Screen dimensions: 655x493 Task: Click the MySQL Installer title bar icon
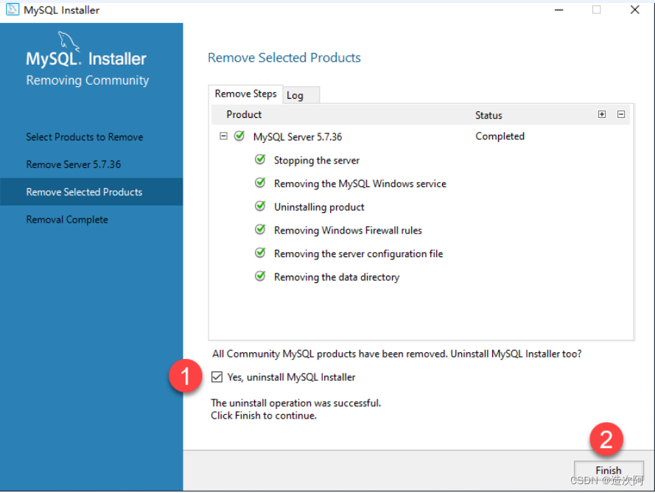coord(13,10)
